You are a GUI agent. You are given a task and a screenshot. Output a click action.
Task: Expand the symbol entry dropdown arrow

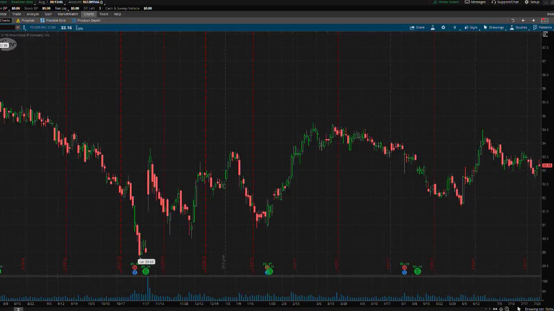18,28
